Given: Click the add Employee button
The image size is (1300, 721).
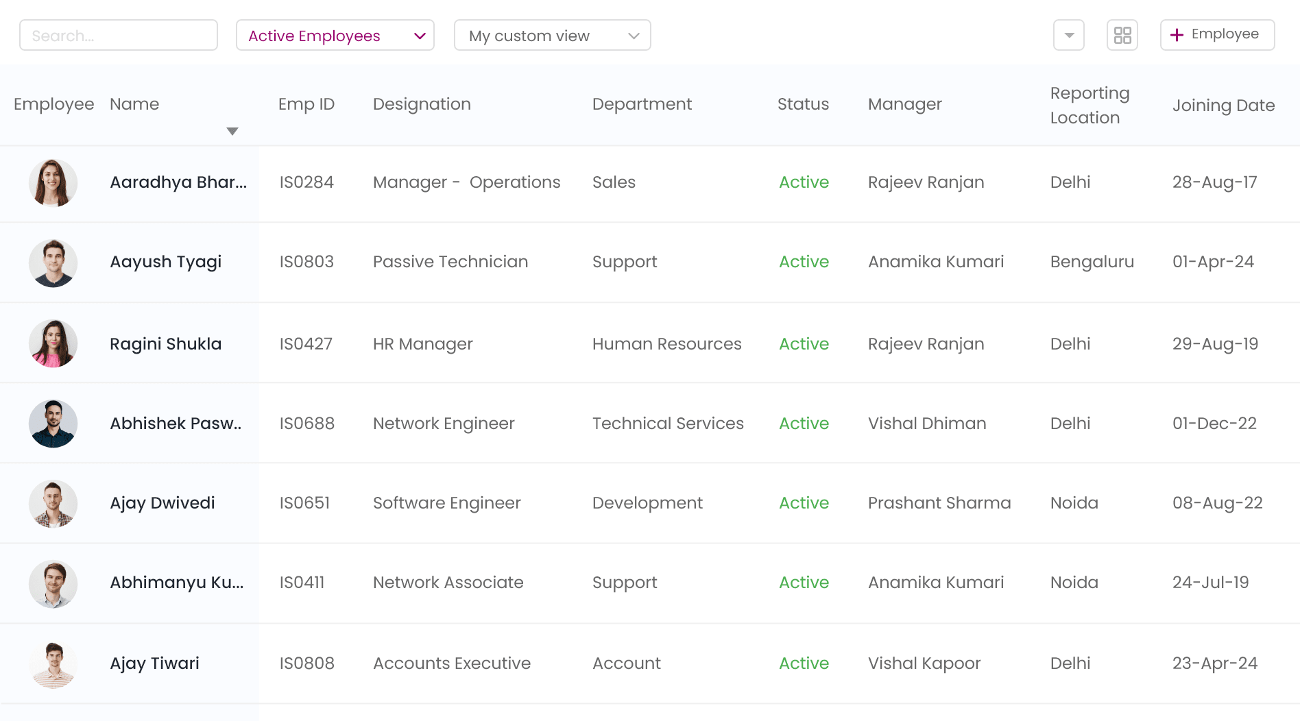Looking at the screenshot, I should (1217, 35).
